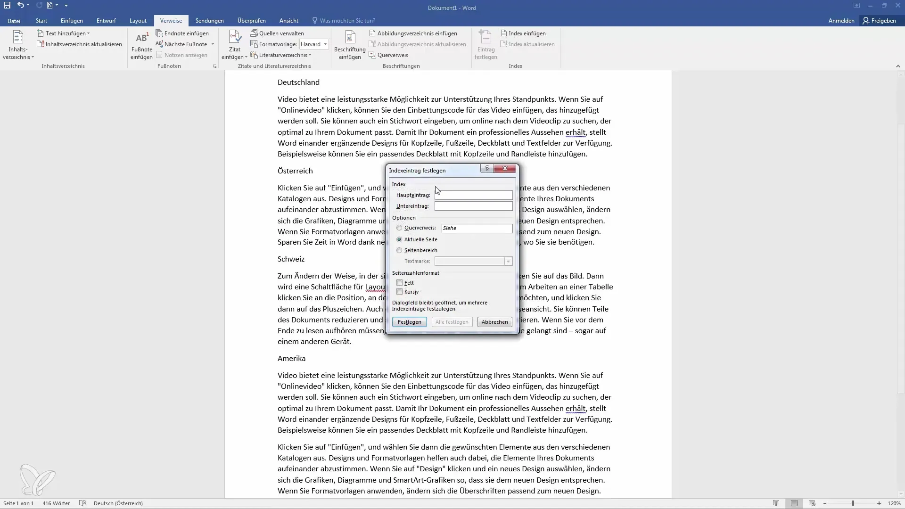
Task: Click Index einfügen
Action: pyautogui.click(x=523, y=33)
